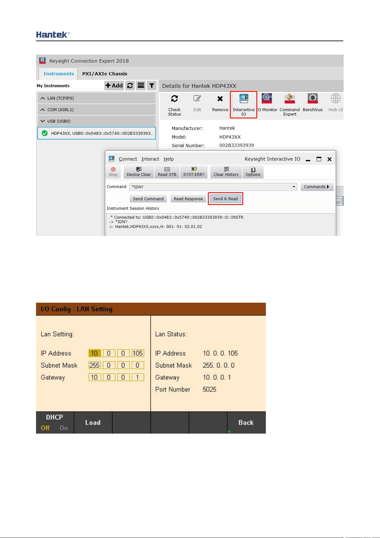The width and height of the screenshot is (380, 538).
Task: Toggle the DHCP Off/On softkey
Action: [55, 422]
